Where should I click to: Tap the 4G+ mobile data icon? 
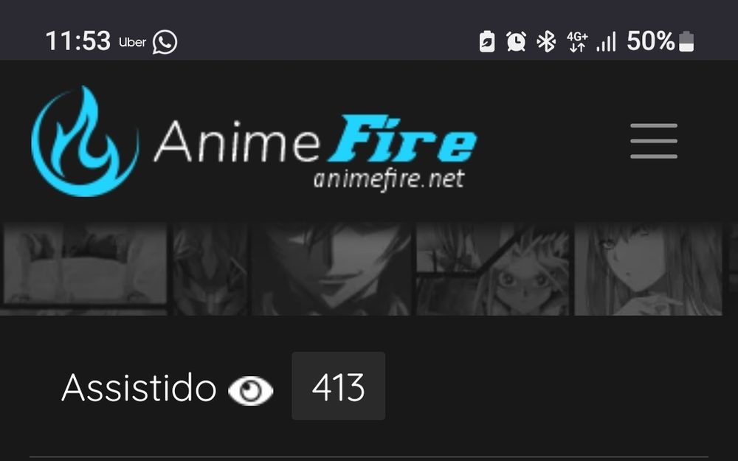point(577,41)
